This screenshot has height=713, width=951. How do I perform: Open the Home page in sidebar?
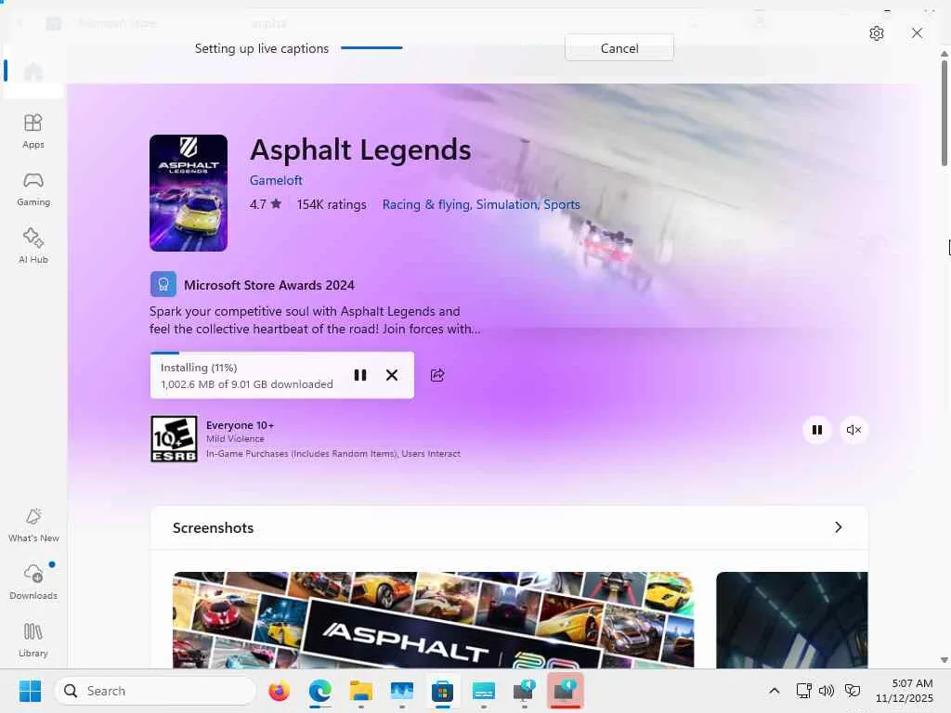[x=33, y=71]
